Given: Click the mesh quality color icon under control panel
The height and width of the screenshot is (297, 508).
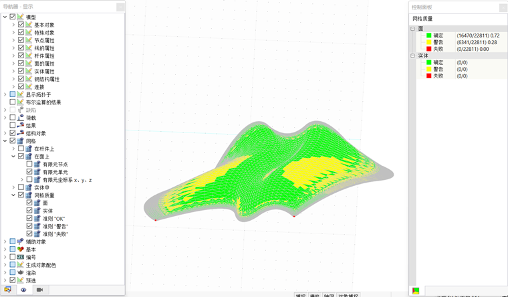Looking at the screenshot, I should [x=416, y=290].
